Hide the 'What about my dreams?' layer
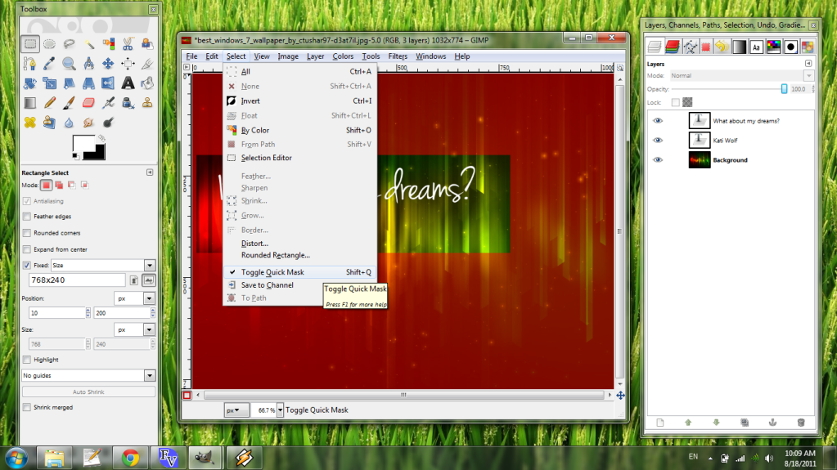Screen dimensions: 837x470 [x=658, y=121]
